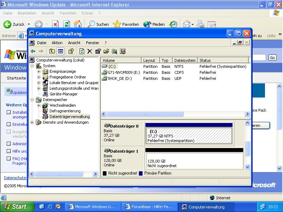Select the Datenträger 1 disk icon
Viewport: 283px width, 212px height.
[107, 151]
